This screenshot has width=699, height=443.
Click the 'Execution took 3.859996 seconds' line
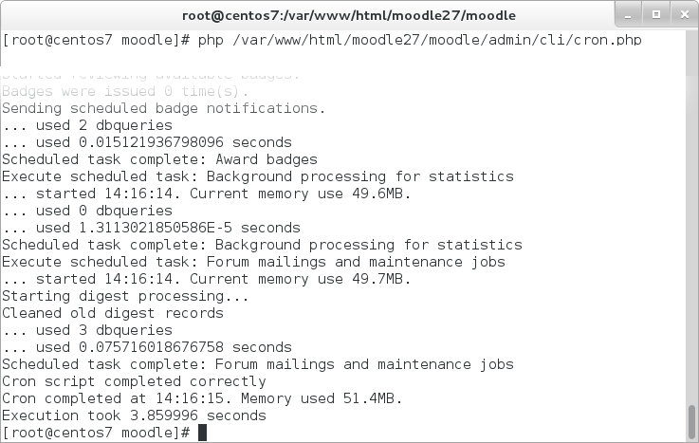point(134,415)
